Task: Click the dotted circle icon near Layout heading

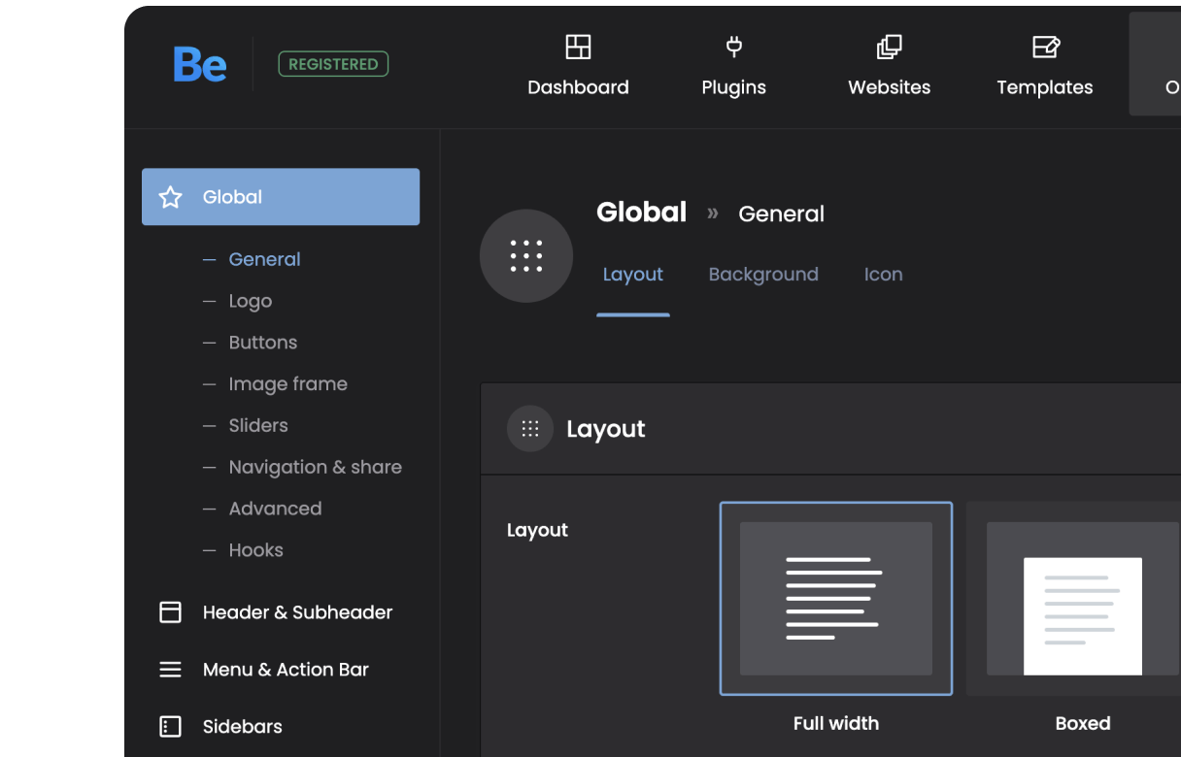Action: 530,428
